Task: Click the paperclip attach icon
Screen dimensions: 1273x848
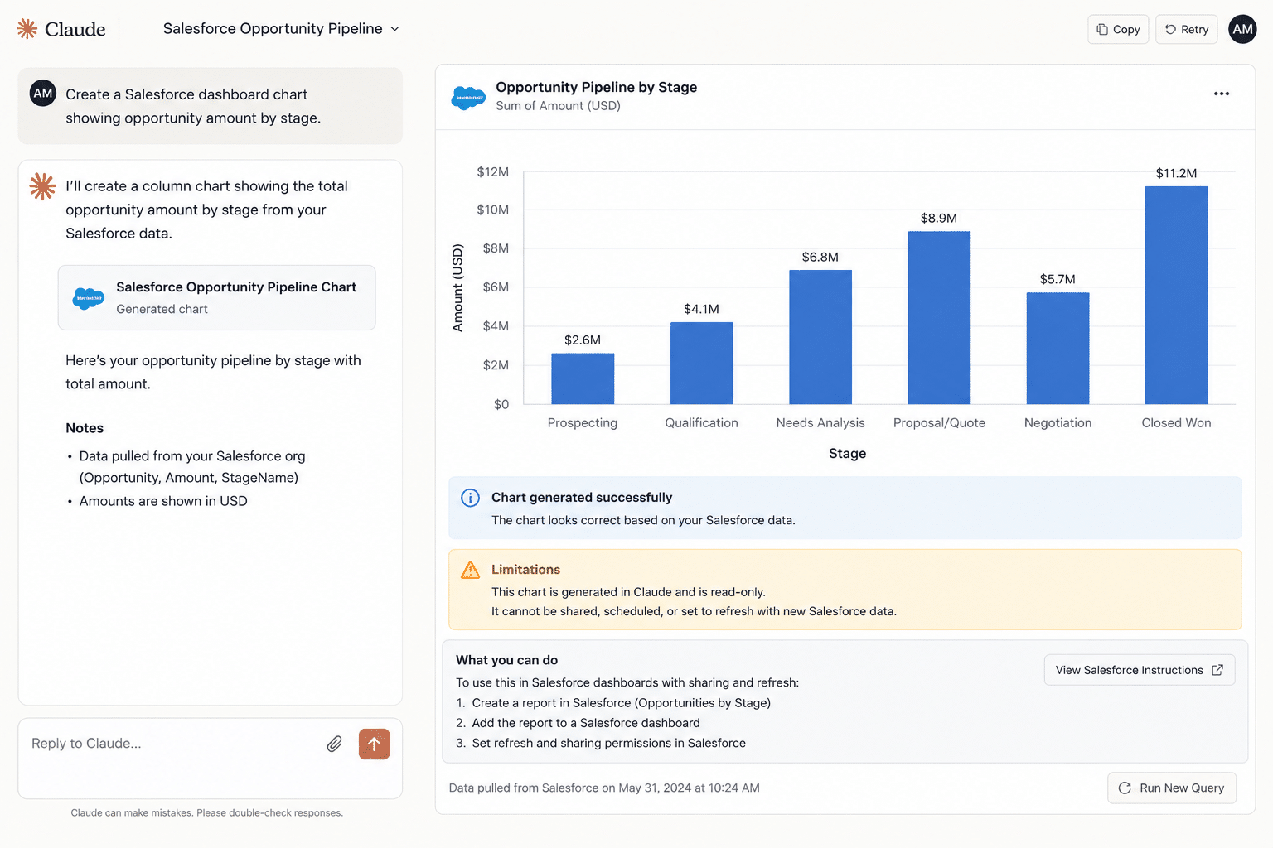Action: [334, 744]
